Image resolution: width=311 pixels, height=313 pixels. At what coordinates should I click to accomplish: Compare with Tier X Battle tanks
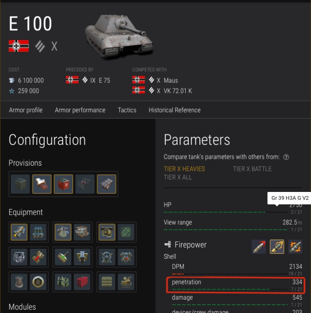252,169
